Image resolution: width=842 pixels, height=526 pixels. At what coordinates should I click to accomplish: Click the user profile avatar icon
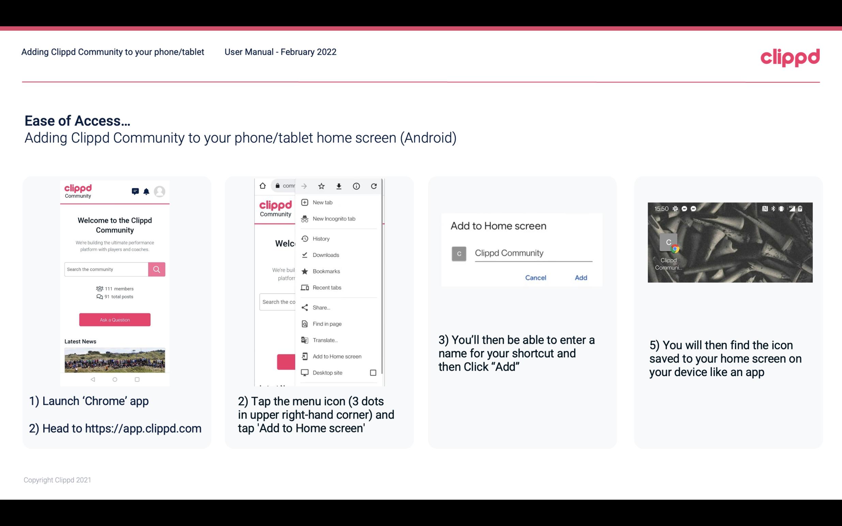[160, 191]
